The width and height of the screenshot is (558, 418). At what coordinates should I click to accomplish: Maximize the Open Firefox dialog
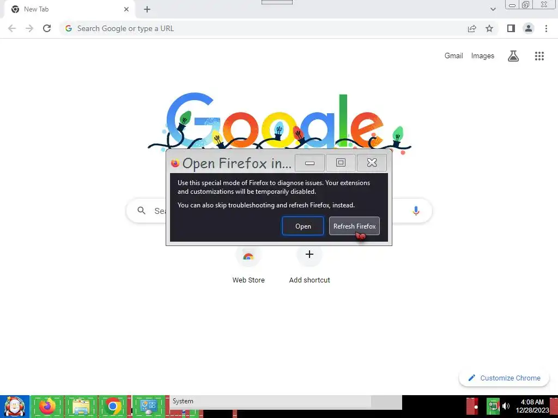tap(341, 163)
